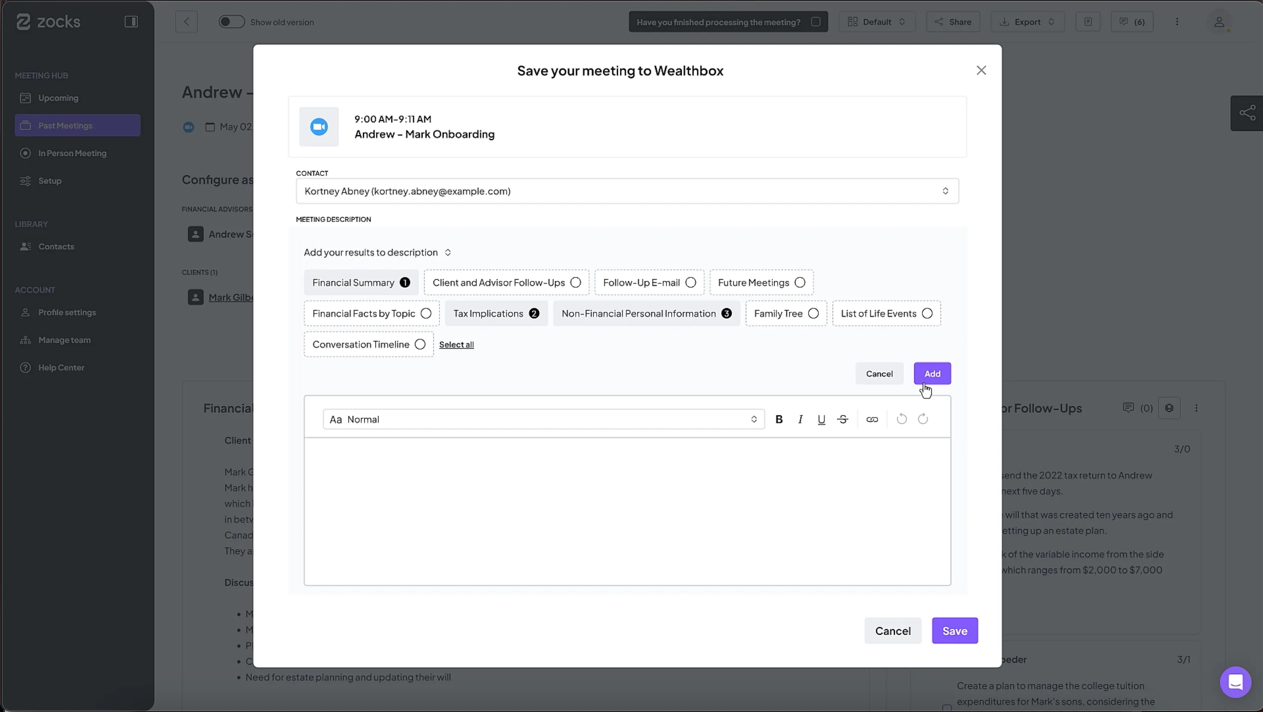Open the chat support bubble
Screen dimensions: 1263x712
point(1235,682)
